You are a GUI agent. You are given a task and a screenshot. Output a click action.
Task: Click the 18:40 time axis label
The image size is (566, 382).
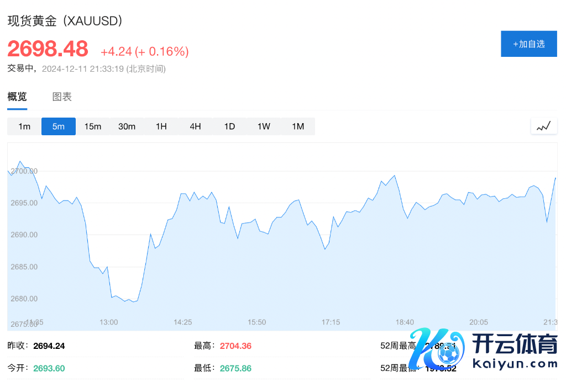tap(405, 322)
